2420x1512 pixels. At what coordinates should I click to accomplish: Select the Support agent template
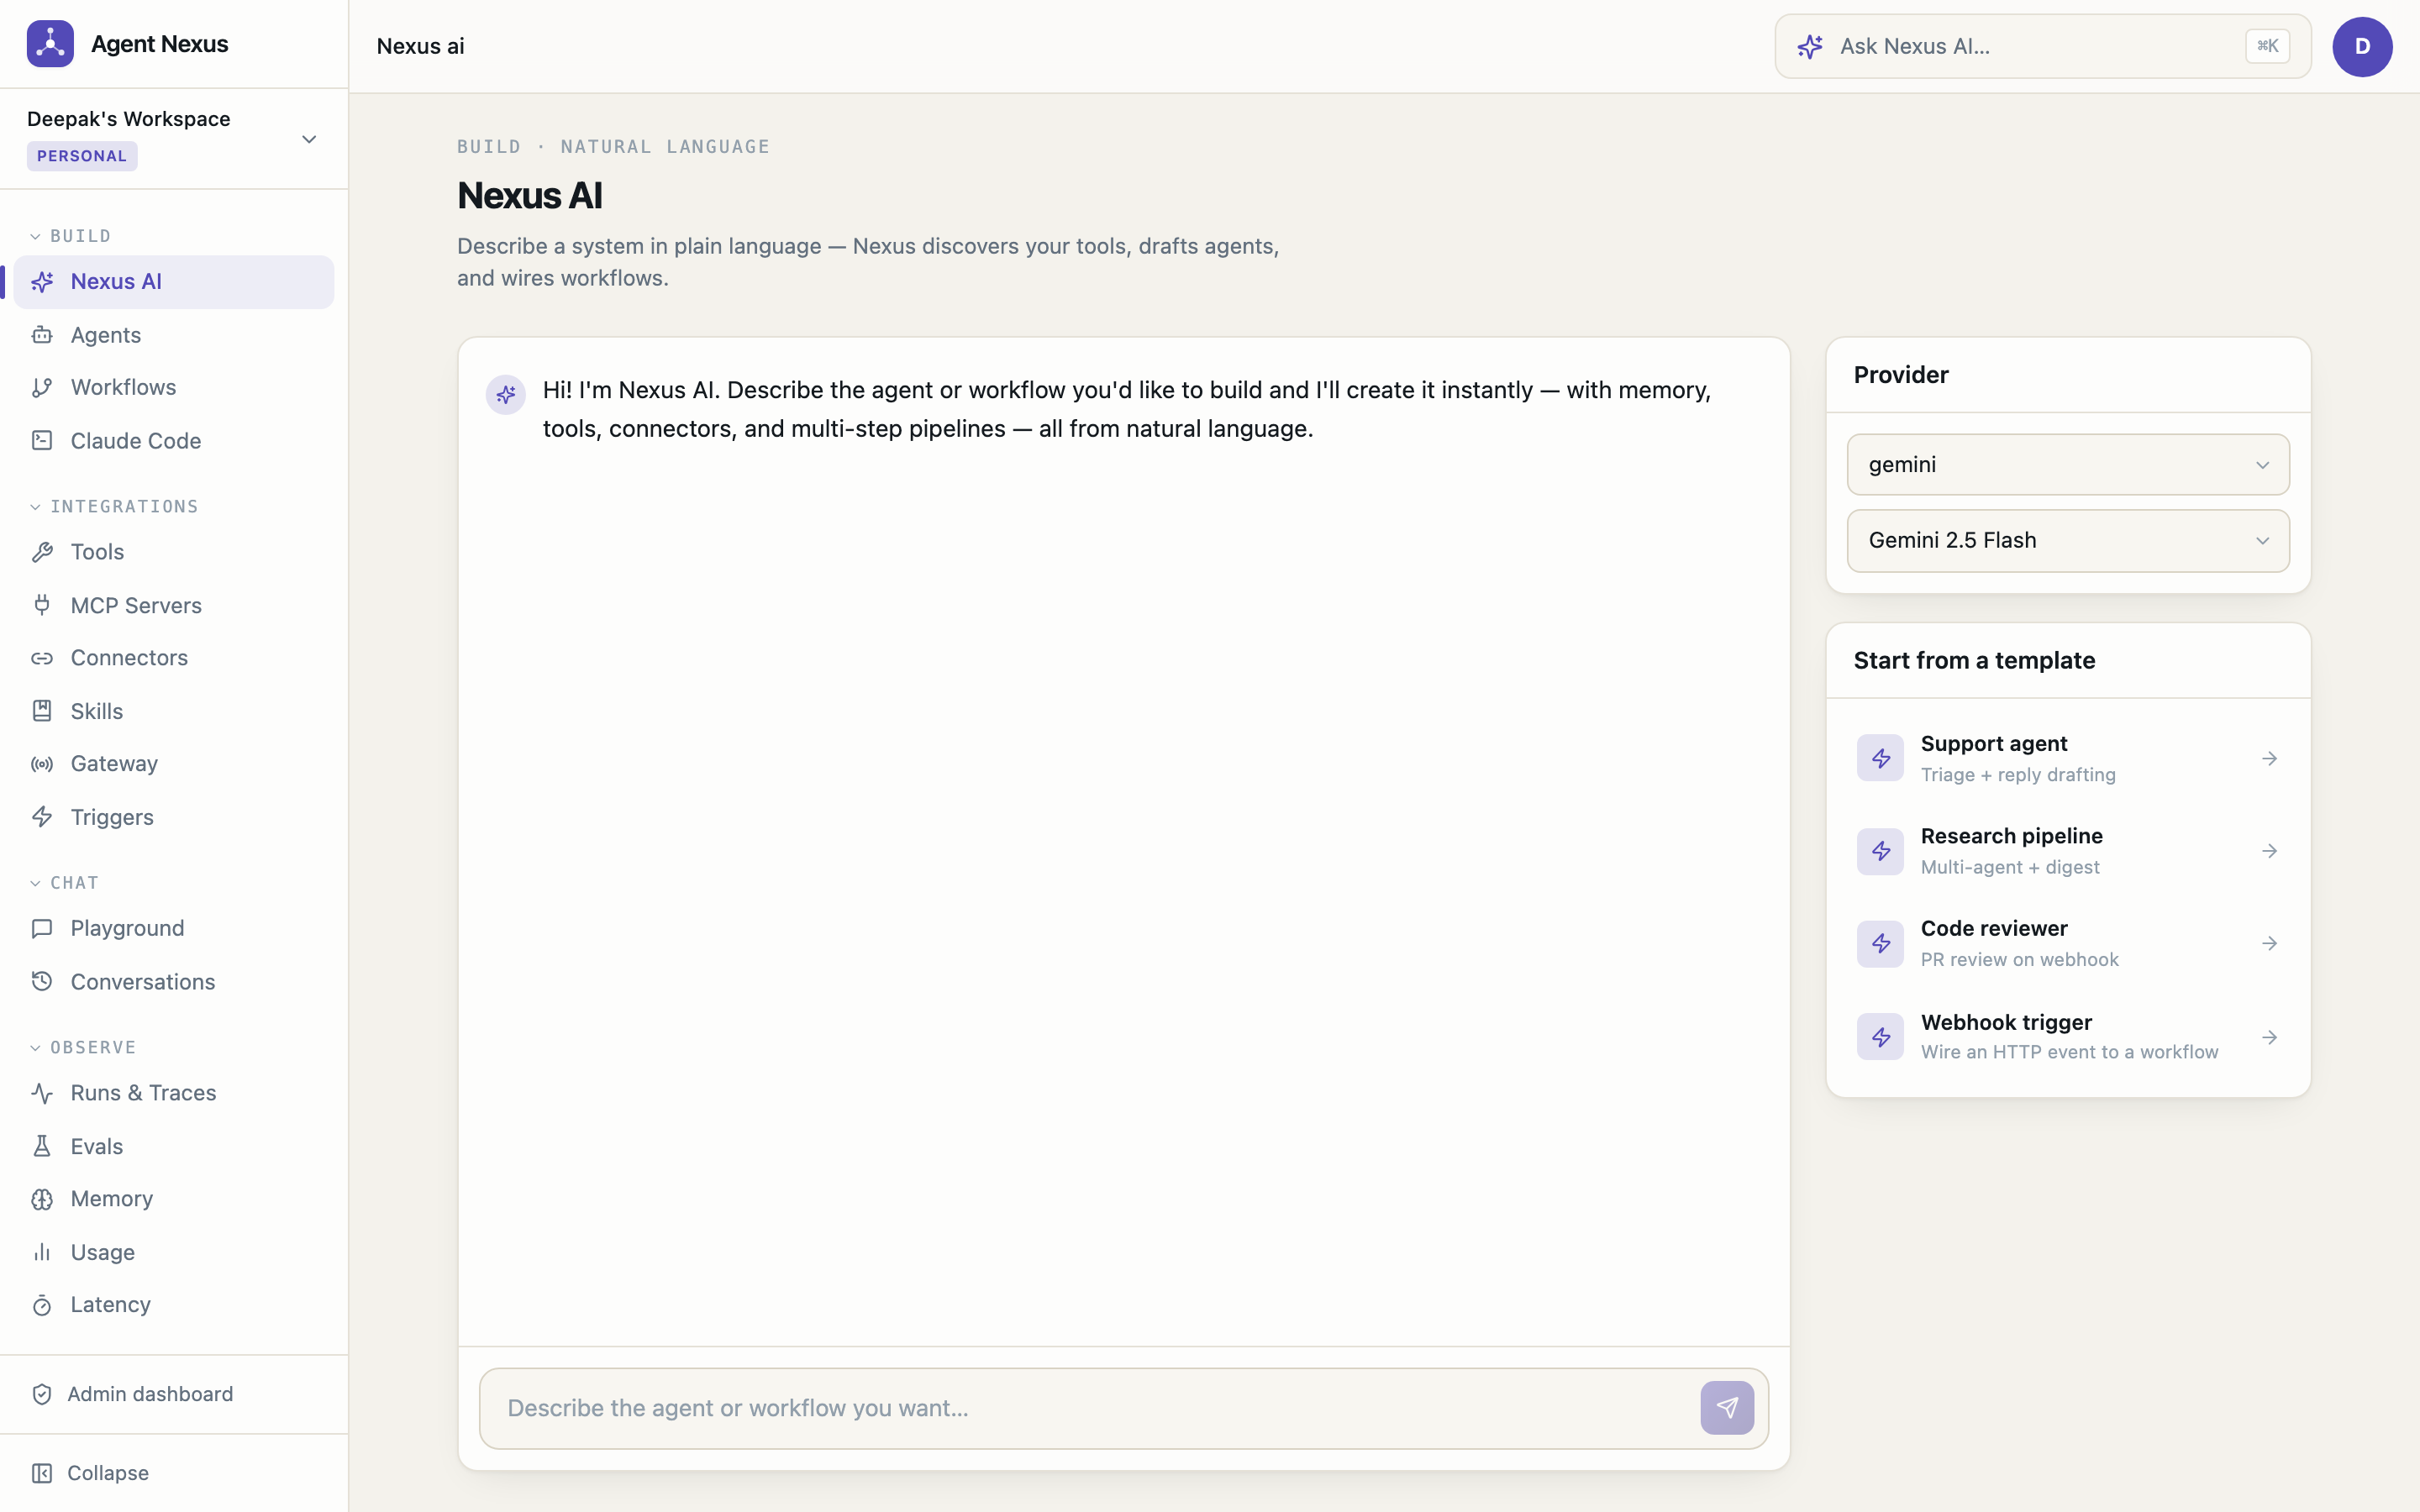coord(2068,758)
